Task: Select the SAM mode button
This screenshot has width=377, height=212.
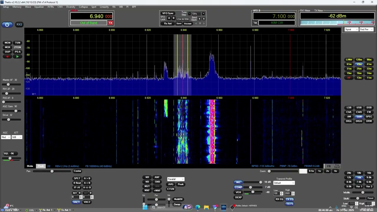Action: [x=359, y=117]
